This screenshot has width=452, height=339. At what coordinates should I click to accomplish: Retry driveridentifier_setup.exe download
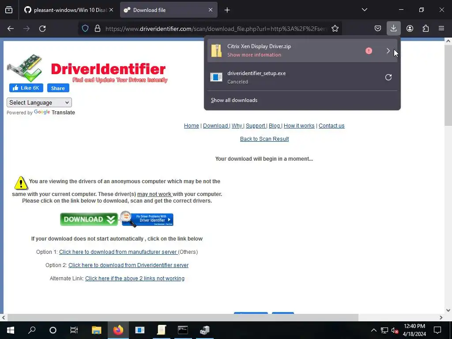coord(388,77)
